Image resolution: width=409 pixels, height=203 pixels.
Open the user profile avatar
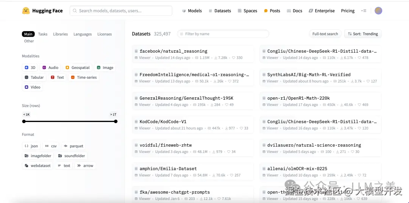(x=378, y=11)
